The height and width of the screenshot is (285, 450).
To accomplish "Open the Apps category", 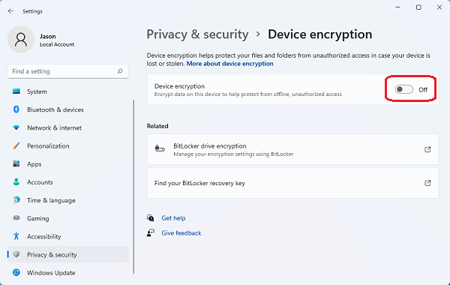I will (67, 164).
